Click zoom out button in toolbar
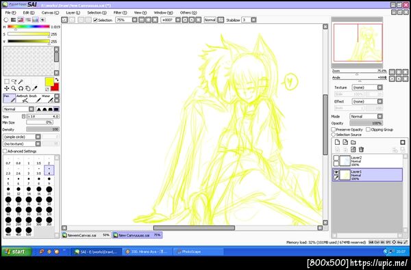This screenshot has width=411, height=270. coord(142,20)
